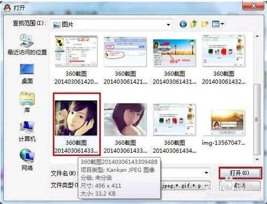
Task: Go to 桌面 in the sidebar
Action: (x=27, y=74)
